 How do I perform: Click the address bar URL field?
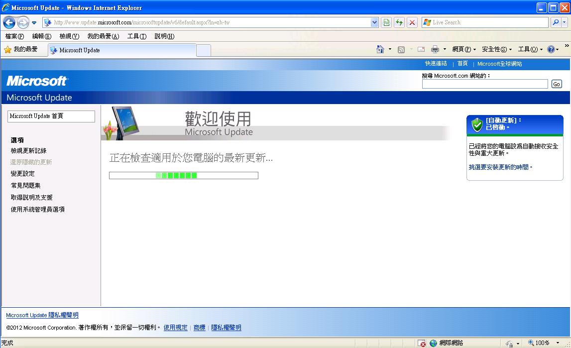[x=211, y=22]
